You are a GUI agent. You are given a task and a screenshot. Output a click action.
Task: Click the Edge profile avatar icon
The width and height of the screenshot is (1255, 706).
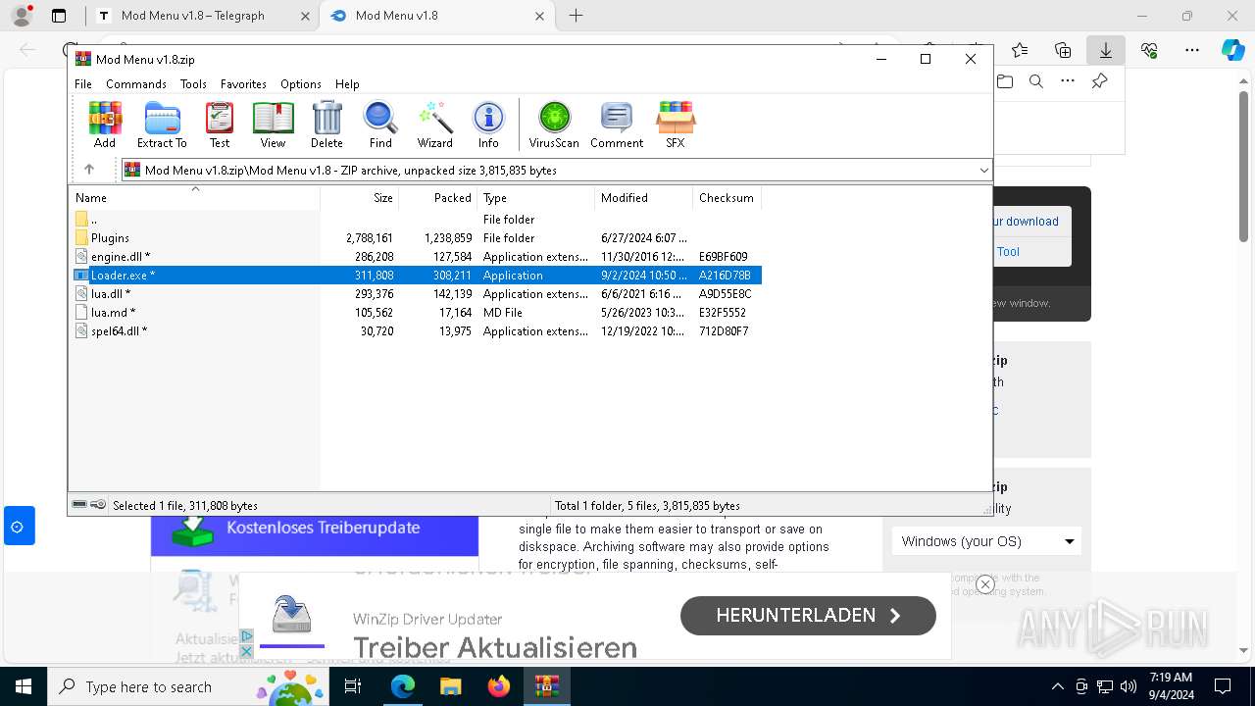point(21,16)
